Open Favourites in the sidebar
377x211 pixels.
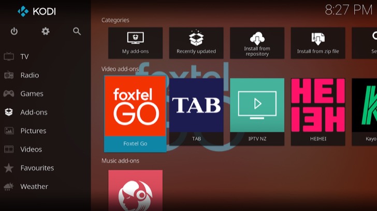[x=36, y=168]
